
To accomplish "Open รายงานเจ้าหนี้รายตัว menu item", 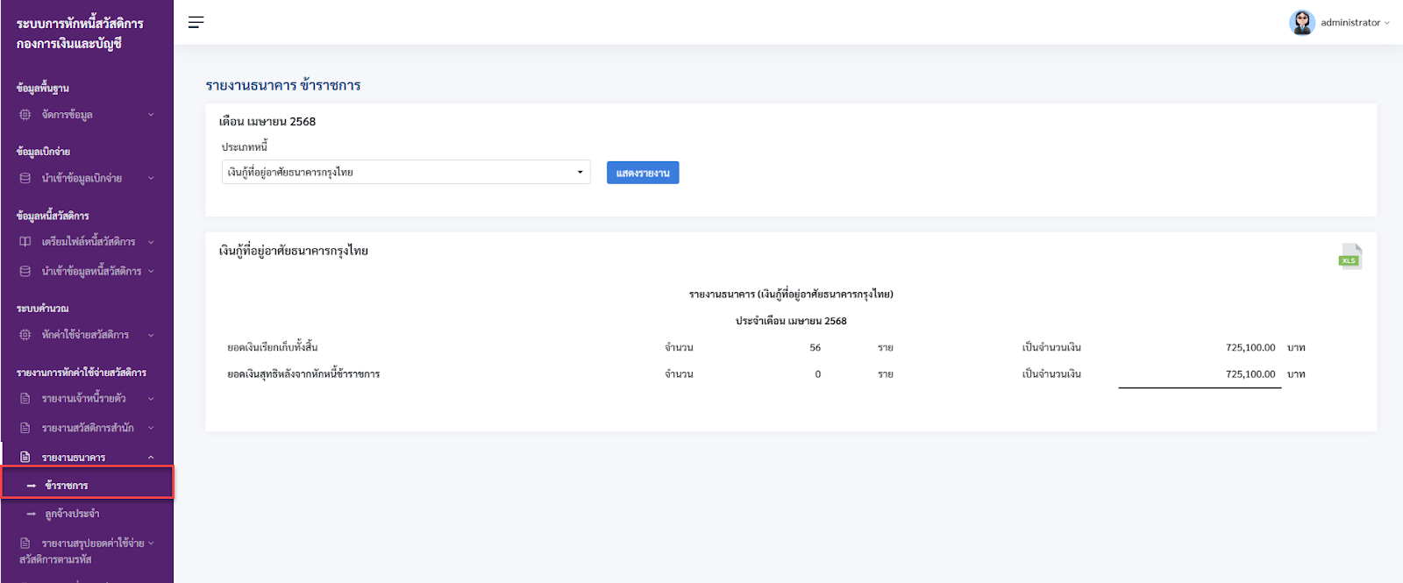I will coord(87,399).
